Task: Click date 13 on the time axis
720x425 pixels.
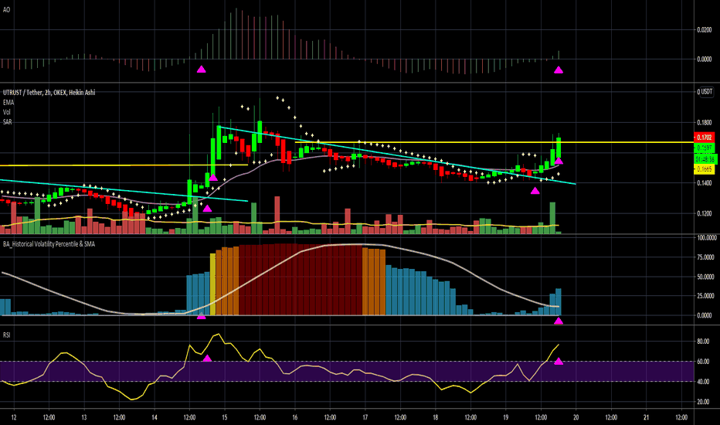Action: [x=84, y=417]
